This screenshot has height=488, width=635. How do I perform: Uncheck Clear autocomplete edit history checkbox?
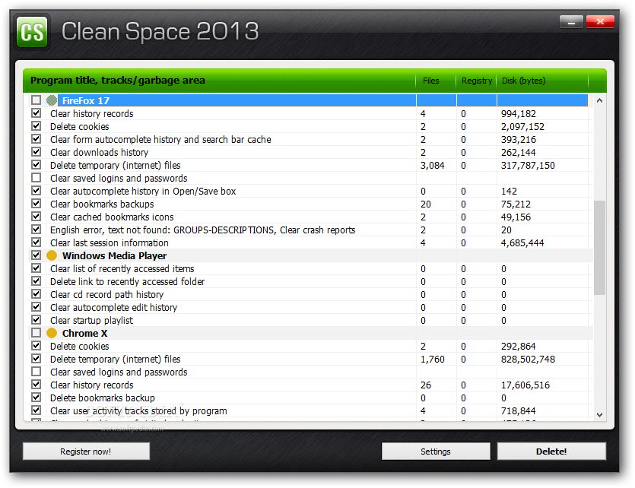click(x=36, y=307)
